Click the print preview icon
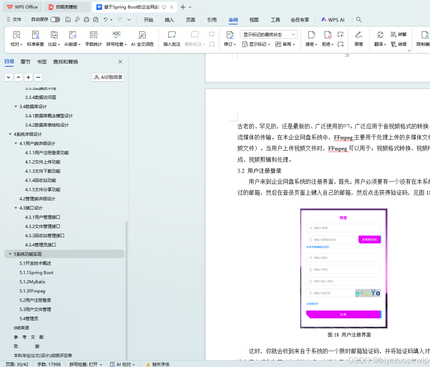The image size is (430, 367). click(x=96, y=20)
